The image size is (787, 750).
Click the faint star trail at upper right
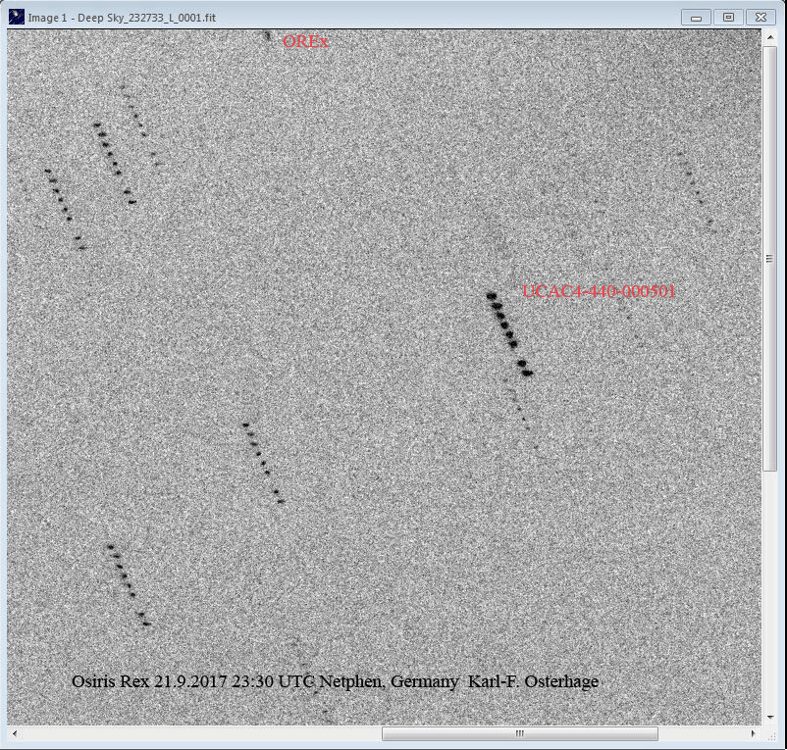click(x=695, y=188)
